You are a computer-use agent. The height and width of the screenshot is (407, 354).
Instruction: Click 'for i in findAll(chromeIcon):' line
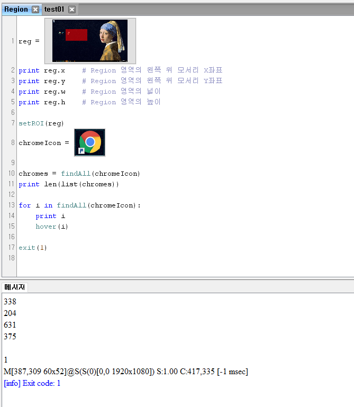[x=79, y=205]
